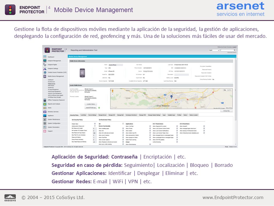Expand Reports and Analysis menu
The height and width of the screenshot is (206, 274).
pyautogui.click(x=54, y=104)
